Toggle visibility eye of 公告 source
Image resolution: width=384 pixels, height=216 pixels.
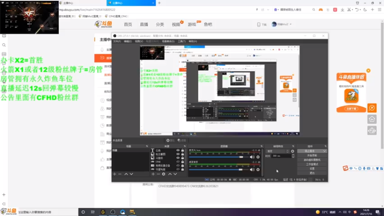pos(178,150)
